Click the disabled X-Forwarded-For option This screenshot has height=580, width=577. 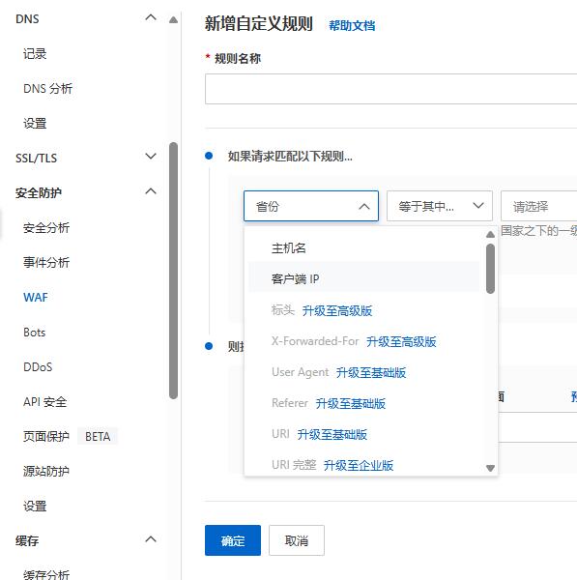pyautogui.click(x=315, y=341)
